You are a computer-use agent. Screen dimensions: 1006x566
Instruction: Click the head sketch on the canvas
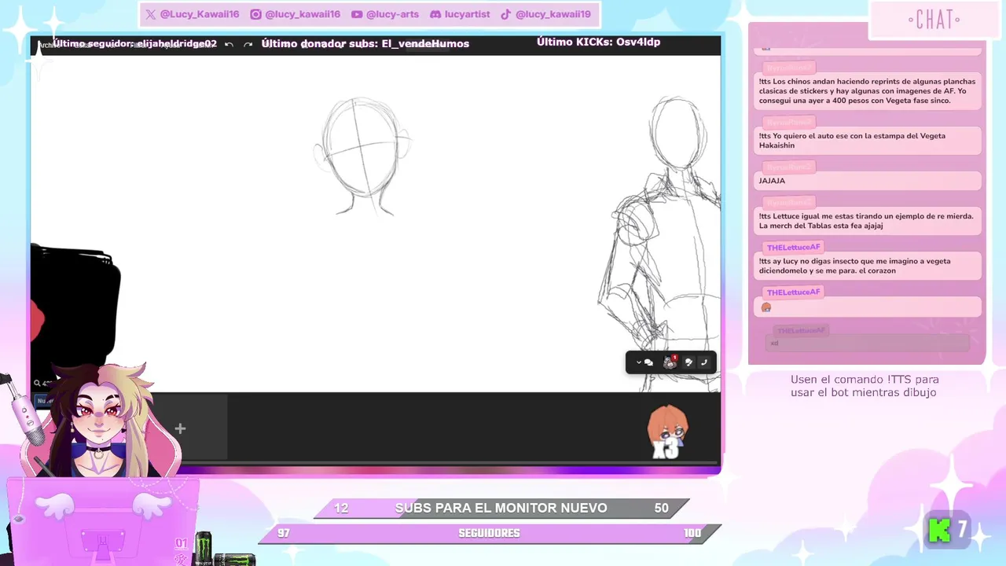(363, 156)
